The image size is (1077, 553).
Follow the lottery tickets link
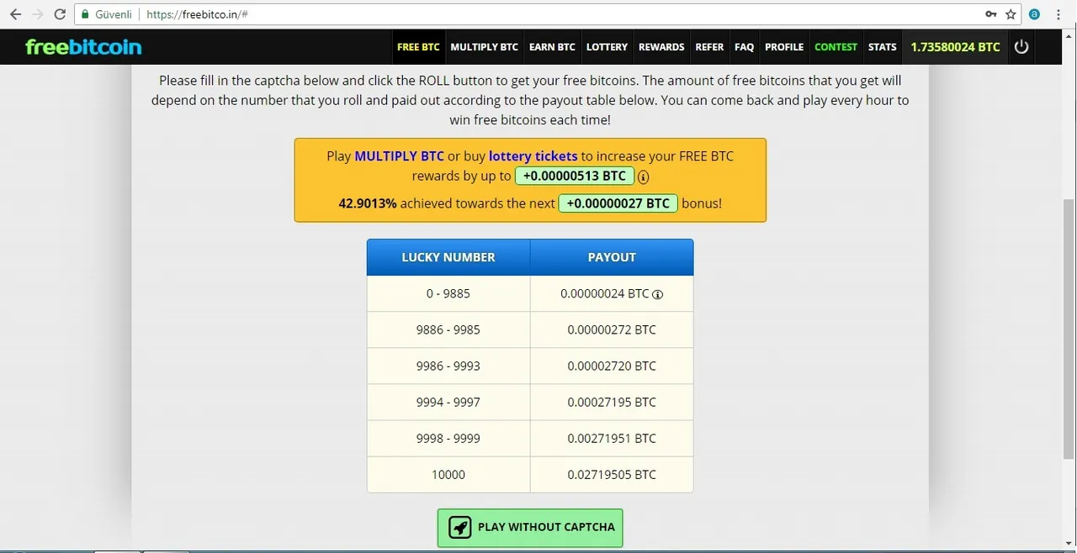[533, 156]
